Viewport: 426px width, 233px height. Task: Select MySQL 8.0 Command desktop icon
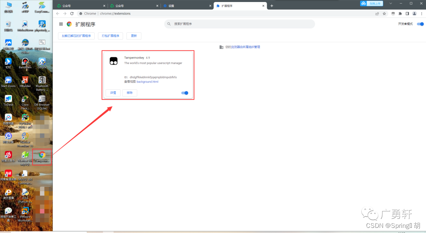point(25,177)
